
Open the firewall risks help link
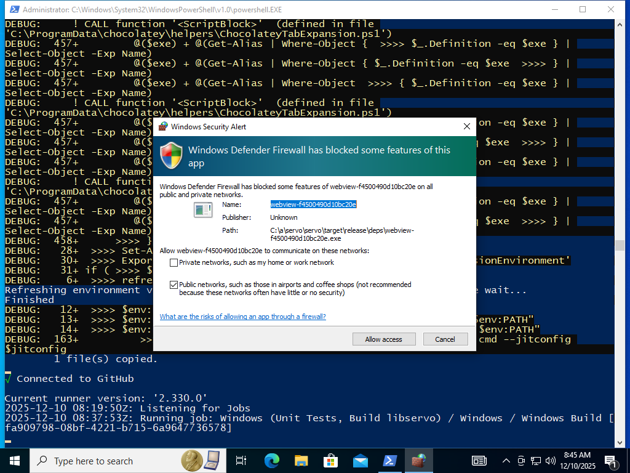(242, 317)
